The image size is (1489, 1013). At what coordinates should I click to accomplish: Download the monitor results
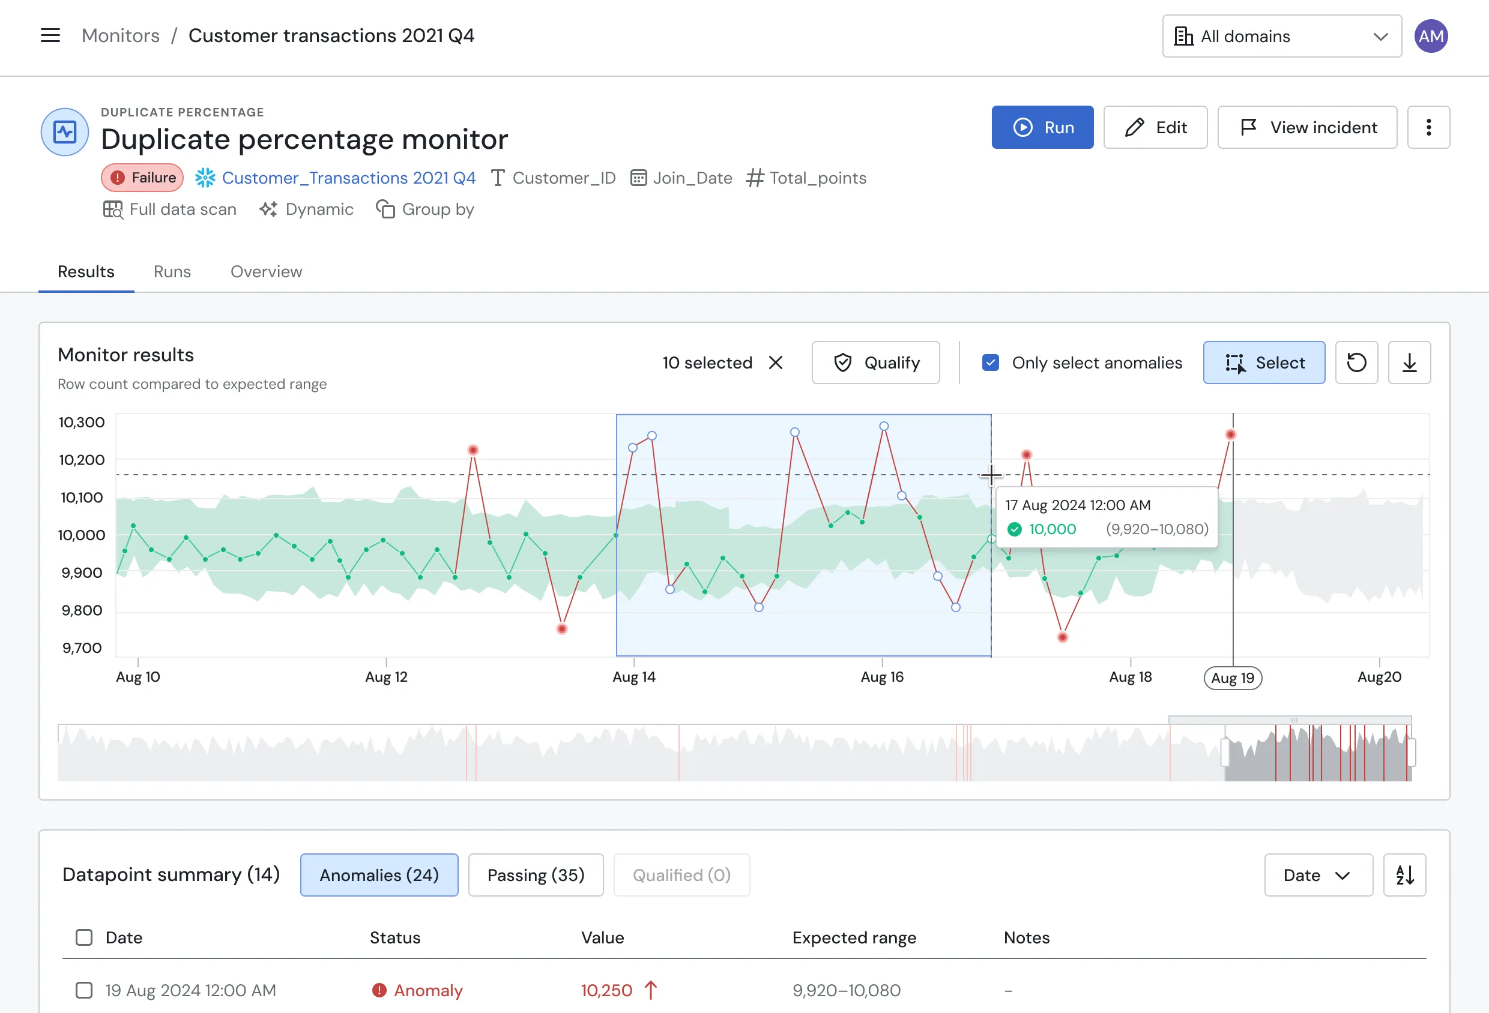(1409, 362)
